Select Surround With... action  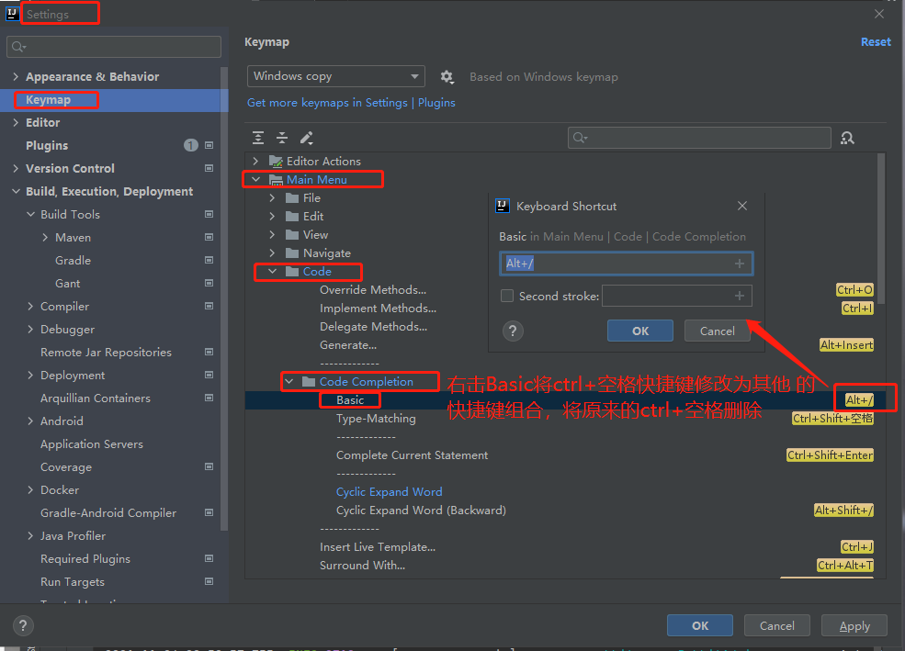[x=363, y=566]
